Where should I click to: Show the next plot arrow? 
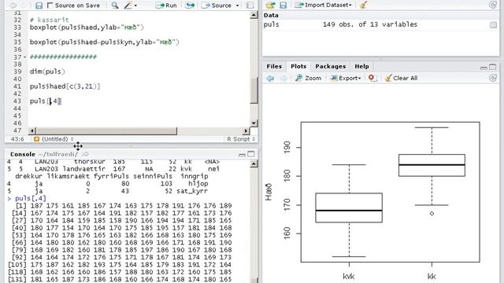pos(283,78)
